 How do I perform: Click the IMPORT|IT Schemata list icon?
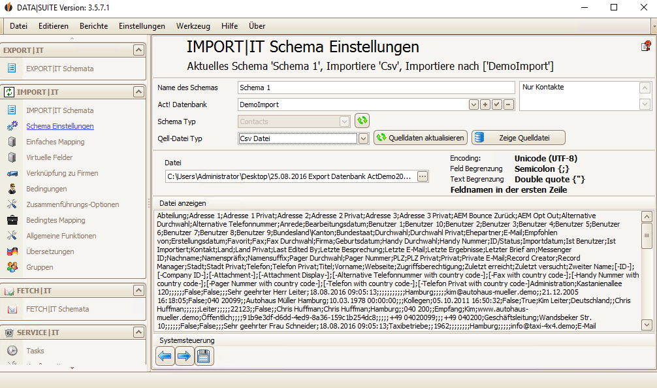(x=12, y=110)
